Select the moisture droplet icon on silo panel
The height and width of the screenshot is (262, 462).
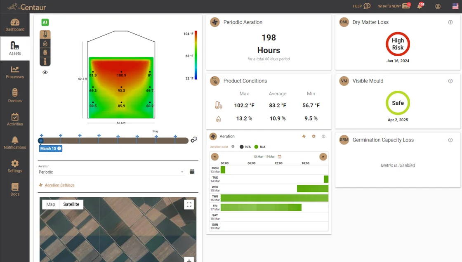click(x=45, y=43)
